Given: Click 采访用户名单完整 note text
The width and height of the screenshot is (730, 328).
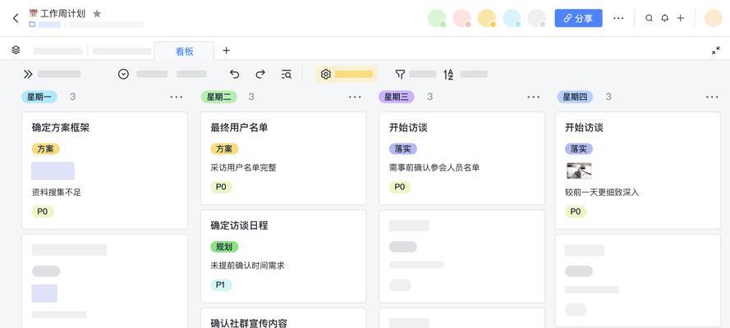Looking at the screenshot, I should point(244,167).
